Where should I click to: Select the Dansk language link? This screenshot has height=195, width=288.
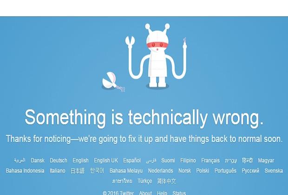(38, 161)
